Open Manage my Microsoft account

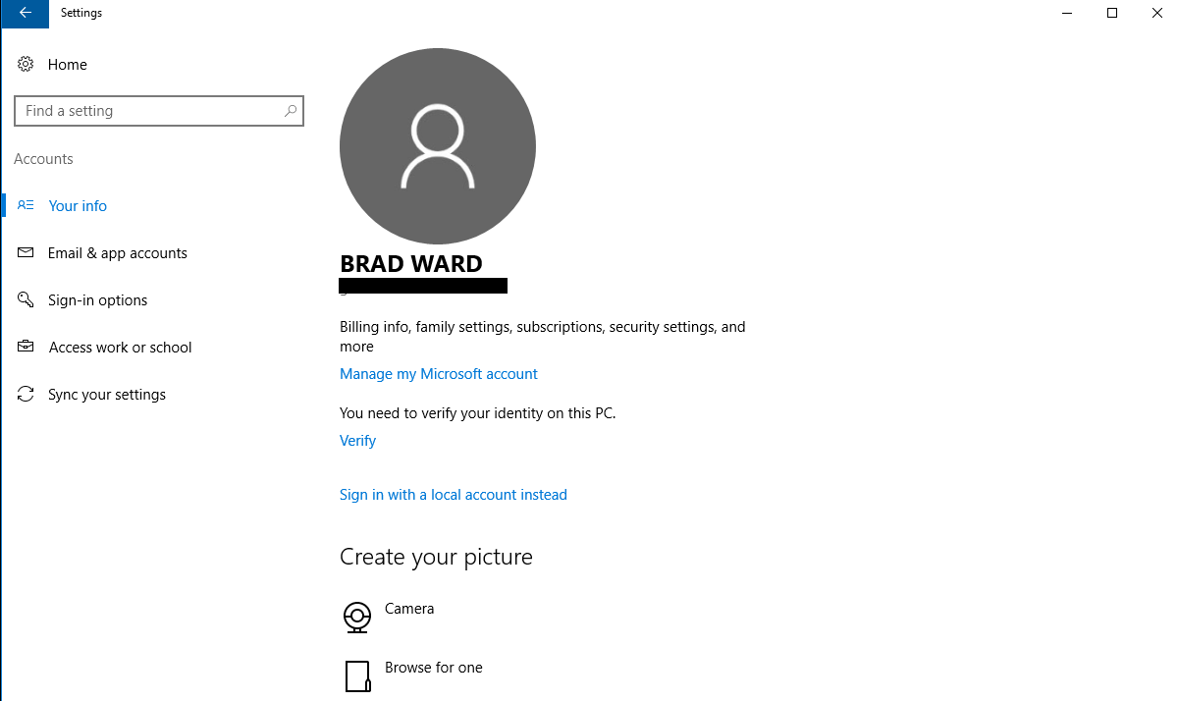[x=439, y=374]
